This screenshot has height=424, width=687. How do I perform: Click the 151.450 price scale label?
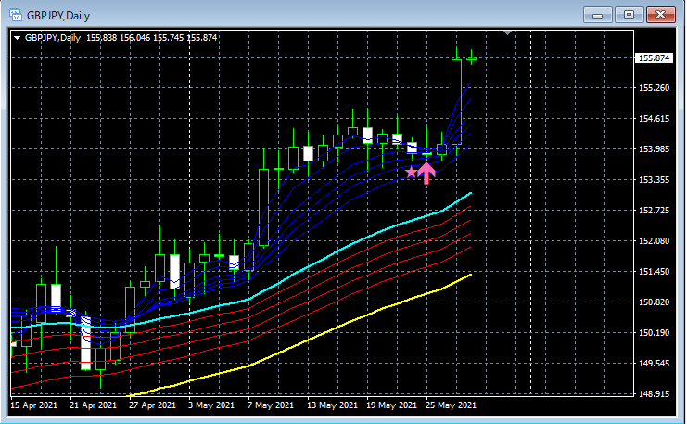point(654,272)
